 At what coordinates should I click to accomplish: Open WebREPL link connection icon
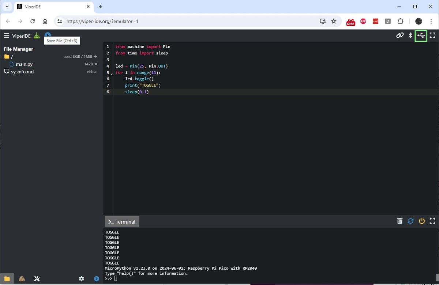[400, 35]
